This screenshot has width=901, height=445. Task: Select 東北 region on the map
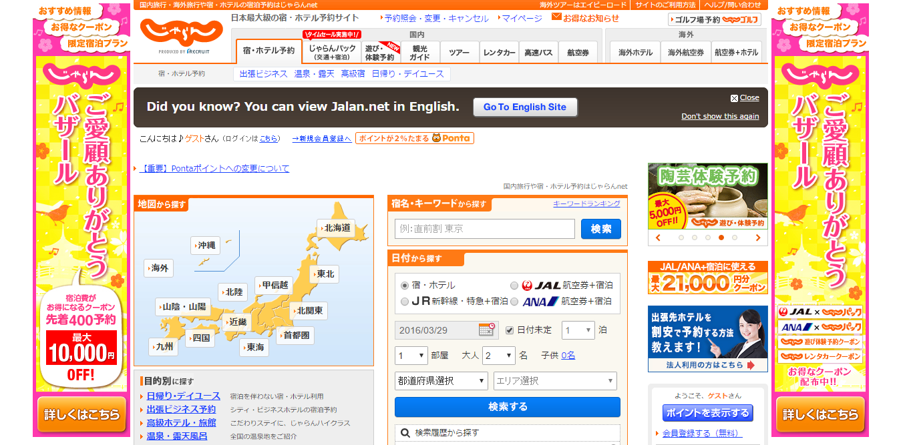324,274
